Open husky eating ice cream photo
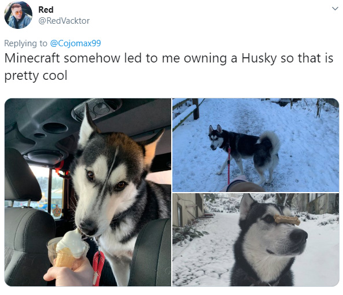The height and width of the screenshot is (295, 343). (x=88, y=192)
